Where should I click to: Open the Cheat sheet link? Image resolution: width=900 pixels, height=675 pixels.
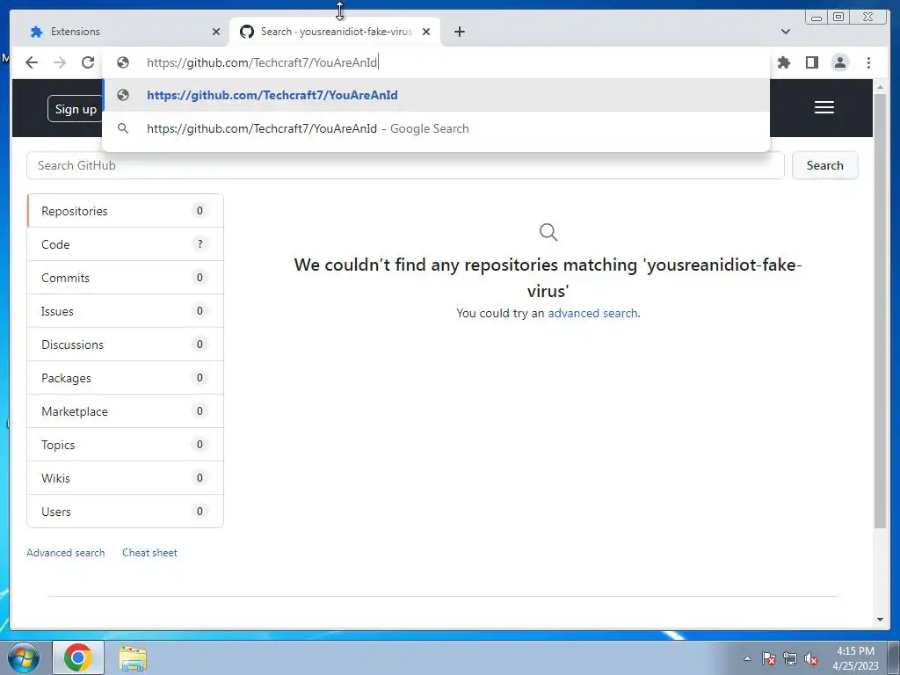(x=149, y=553)
